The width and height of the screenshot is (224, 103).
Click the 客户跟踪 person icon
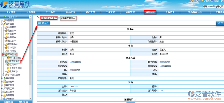[4, 78]
